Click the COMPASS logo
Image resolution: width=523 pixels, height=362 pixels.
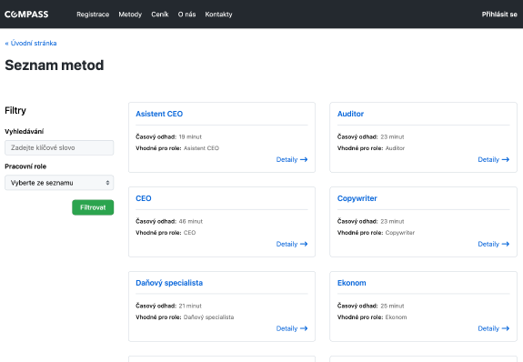pyautogui.click(x=26, y=15)
